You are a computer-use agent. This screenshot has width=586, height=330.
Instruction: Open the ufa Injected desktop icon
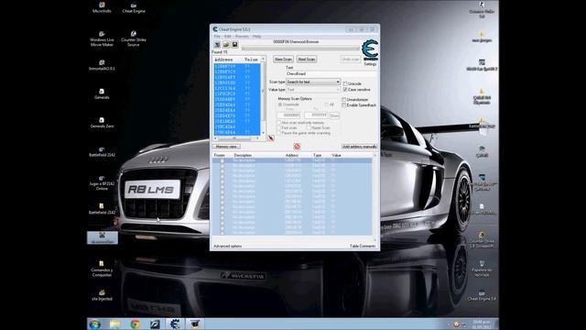102,295
